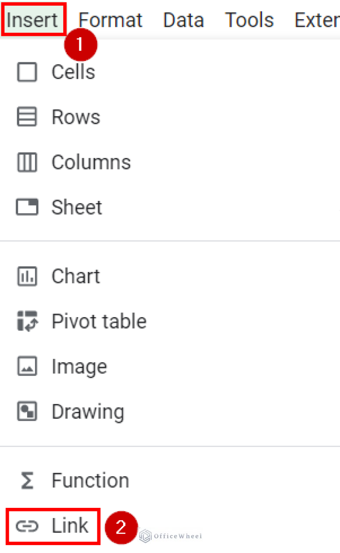Open the Tools menu

point(249,19)
